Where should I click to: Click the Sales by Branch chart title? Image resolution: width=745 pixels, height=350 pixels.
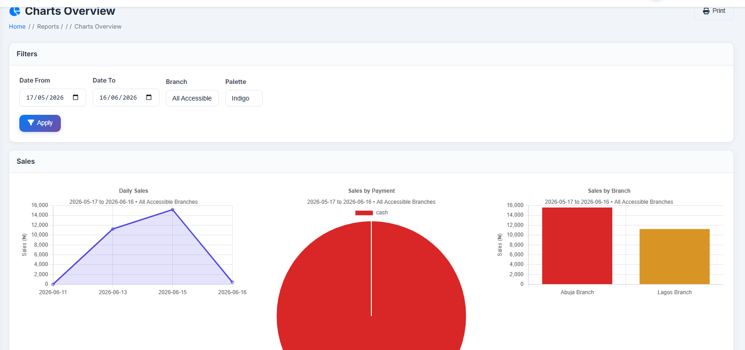pyautogui.click(x=609, y=191)
